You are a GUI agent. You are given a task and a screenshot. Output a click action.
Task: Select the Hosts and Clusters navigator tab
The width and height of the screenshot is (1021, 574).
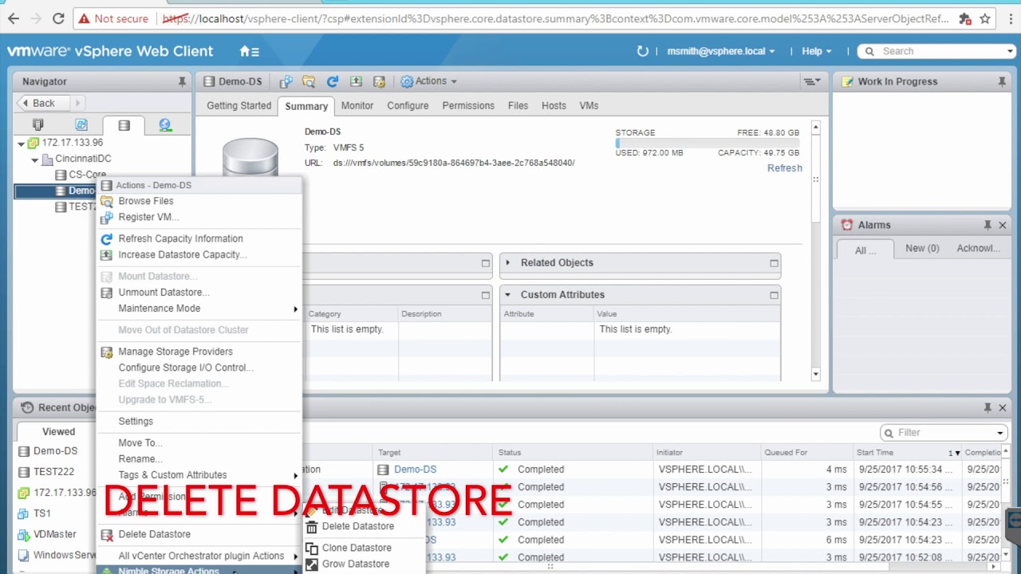pos(37,125)
